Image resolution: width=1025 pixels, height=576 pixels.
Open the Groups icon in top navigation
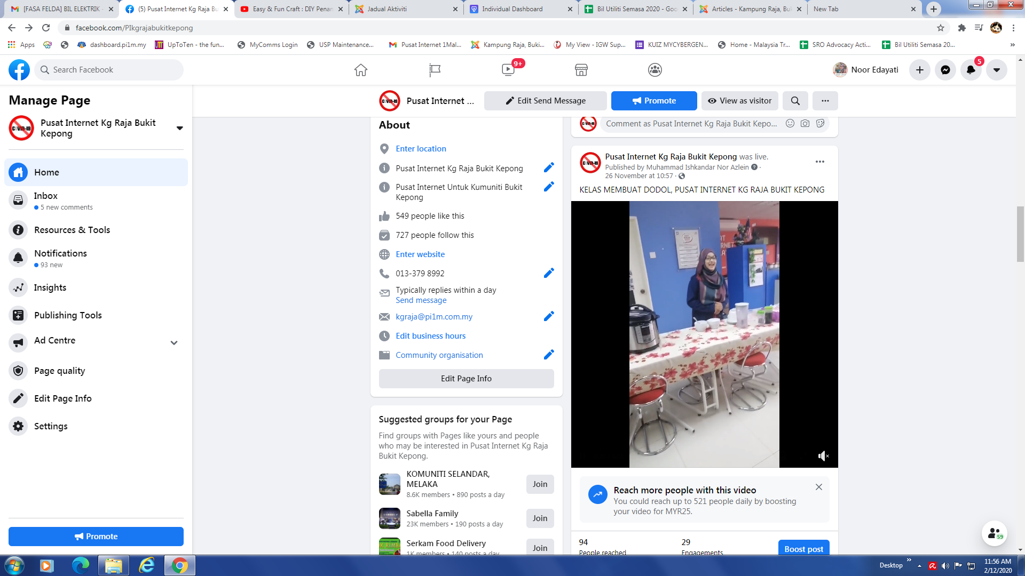click(x=655, y=70)
